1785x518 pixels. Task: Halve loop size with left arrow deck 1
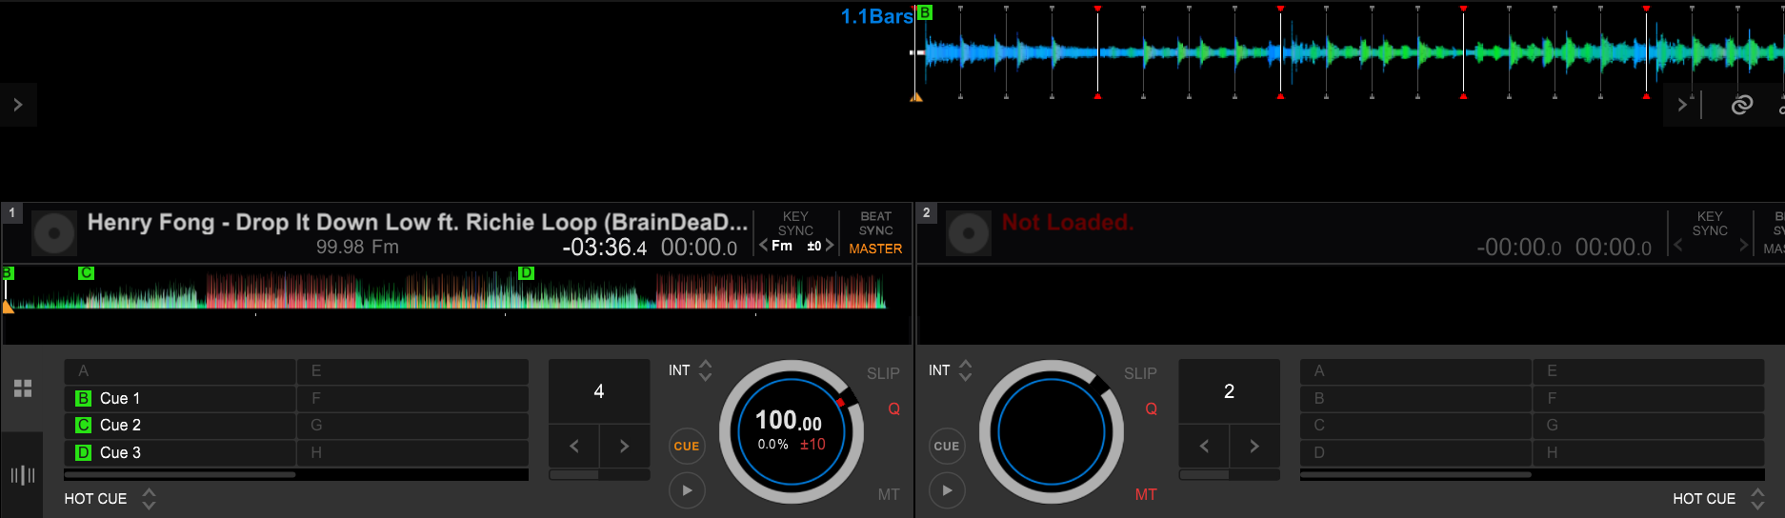point(573,446)
